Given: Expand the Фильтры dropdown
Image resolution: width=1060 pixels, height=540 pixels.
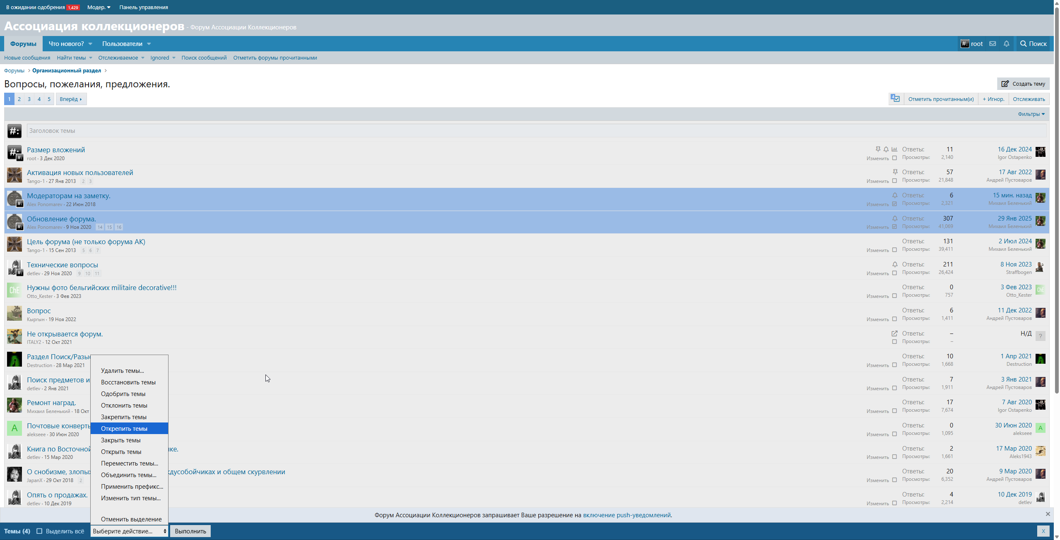Looking at the screenshot, I should [1031, 114].
